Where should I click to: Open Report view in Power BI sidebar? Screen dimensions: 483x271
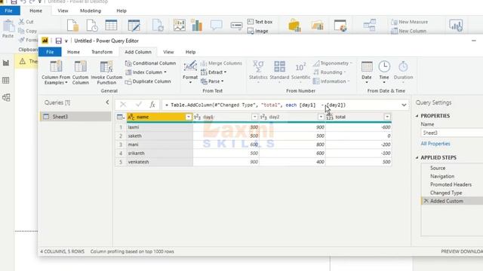[6, 63]
